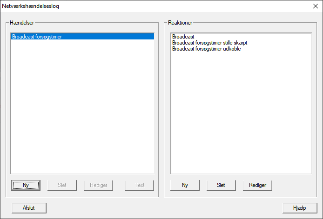The width and height of the screenshot is (323, 219).
Task: Create new reaction with Ny in Reaktioner
Action: pyautogui.click(x=185, y=185)
